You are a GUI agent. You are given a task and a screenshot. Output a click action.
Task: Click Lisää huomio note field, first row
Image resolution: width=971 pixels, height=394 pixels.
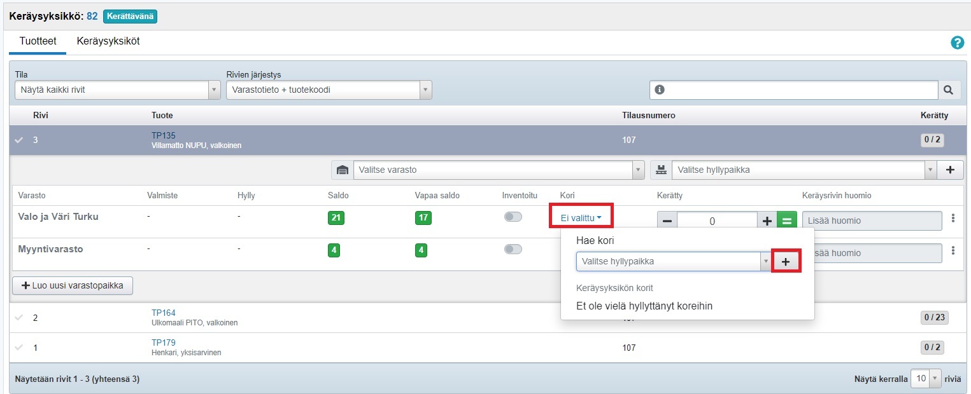pos(871,221)
